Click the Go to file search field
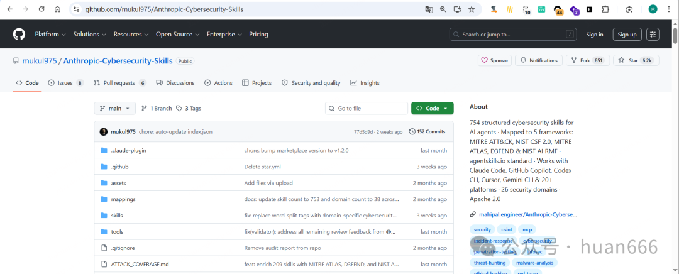This screenshot has width=679, height=274. click(367, 108)
